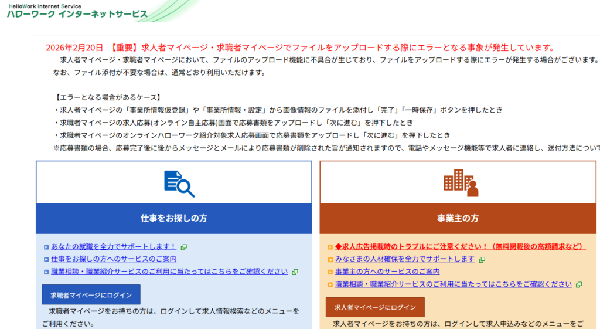600x329 pixels.
Task: Click the office building employer icon
Action: pos(461,183)
